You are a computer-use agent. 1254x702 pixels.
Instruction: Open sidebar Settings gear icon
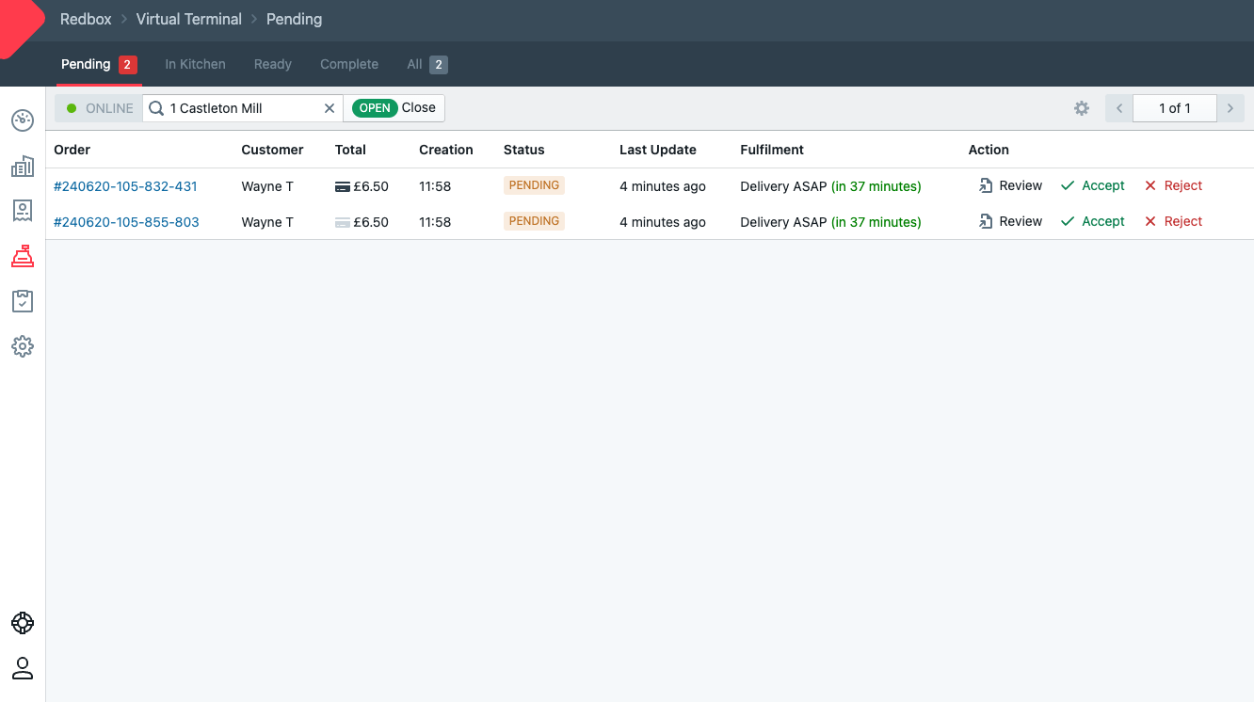click(22, 345)
